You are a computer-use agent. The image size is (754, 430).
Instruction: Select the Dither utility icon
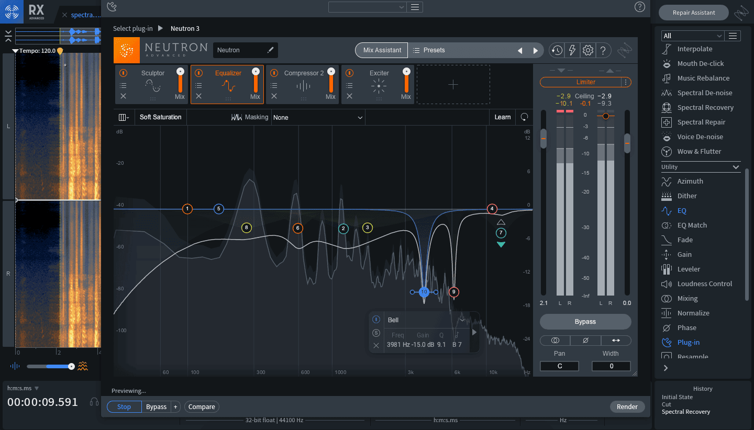(667, 196)
